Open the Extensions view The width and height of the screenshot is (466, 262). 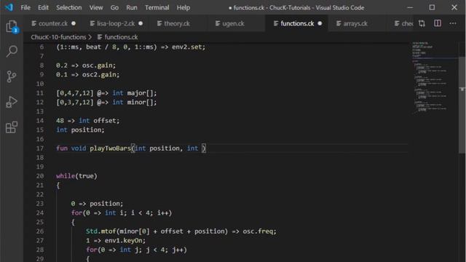pyautogui.click(x=12, y=127)
